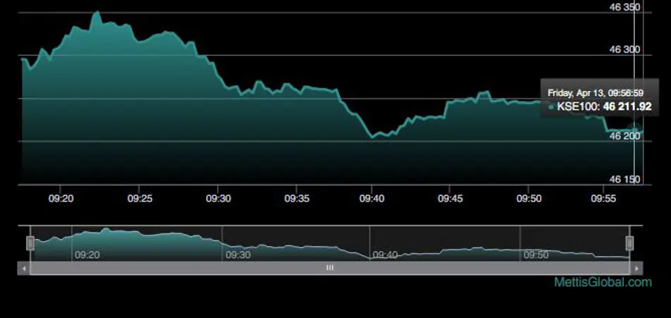Screen dimensions: 671x318
Task: Click the KSE100 tooltip value 46 211.92
Action: point(627,107)
